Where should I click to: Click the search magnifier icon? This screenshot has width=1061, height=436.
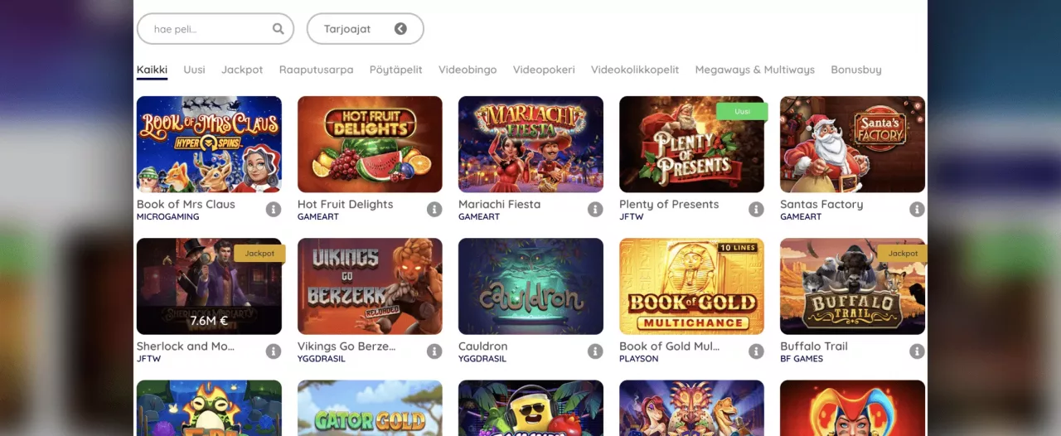(279, 29)
